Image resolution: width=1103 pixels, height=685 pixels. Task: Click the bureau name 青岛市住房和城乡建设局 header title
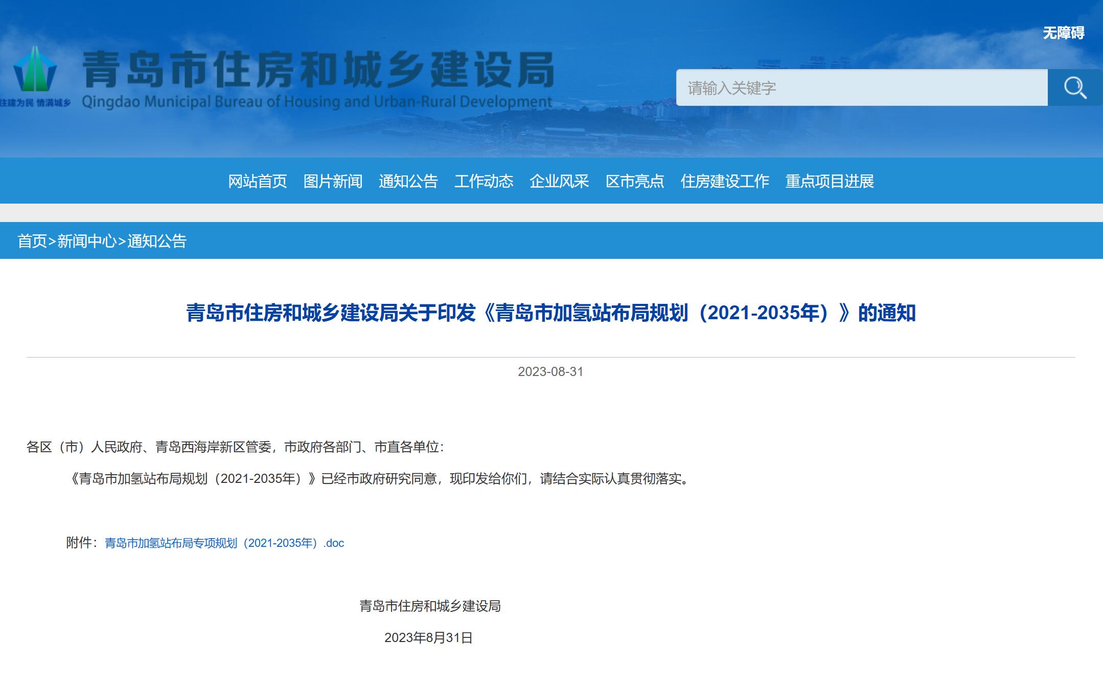pos(318,70)
